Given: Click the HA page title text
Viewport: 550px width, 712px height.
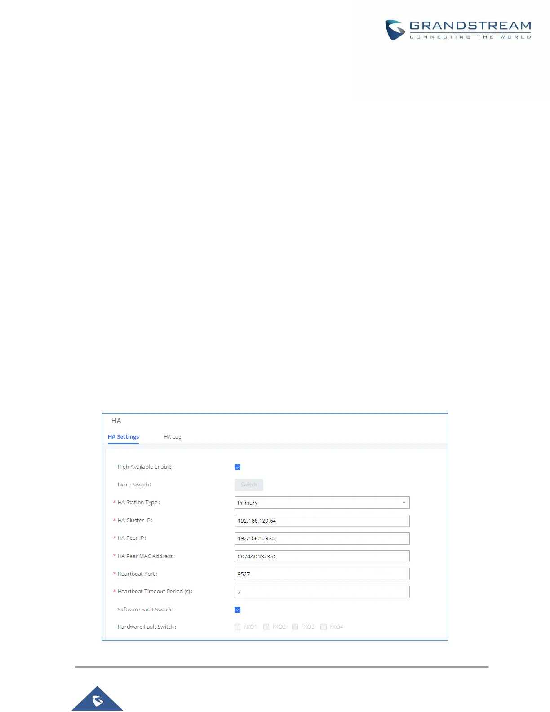Looking at the screenshot, I should point(116,421).
